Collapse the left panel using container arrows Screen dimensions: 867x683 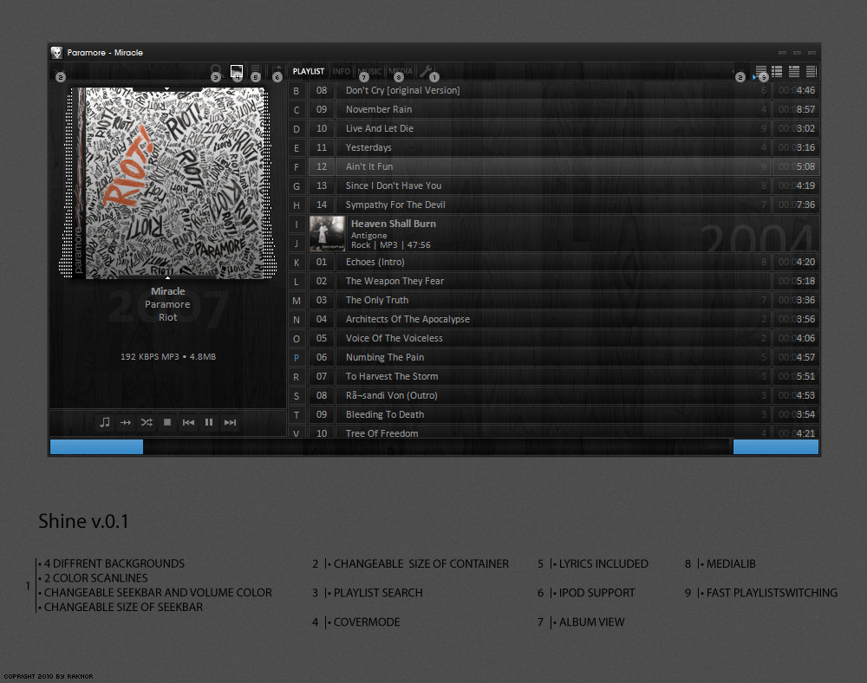59,71
